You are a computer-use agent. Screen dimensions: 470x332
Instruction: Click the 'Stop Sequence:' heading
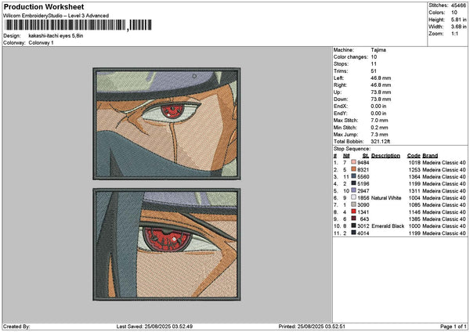[352, 149]
